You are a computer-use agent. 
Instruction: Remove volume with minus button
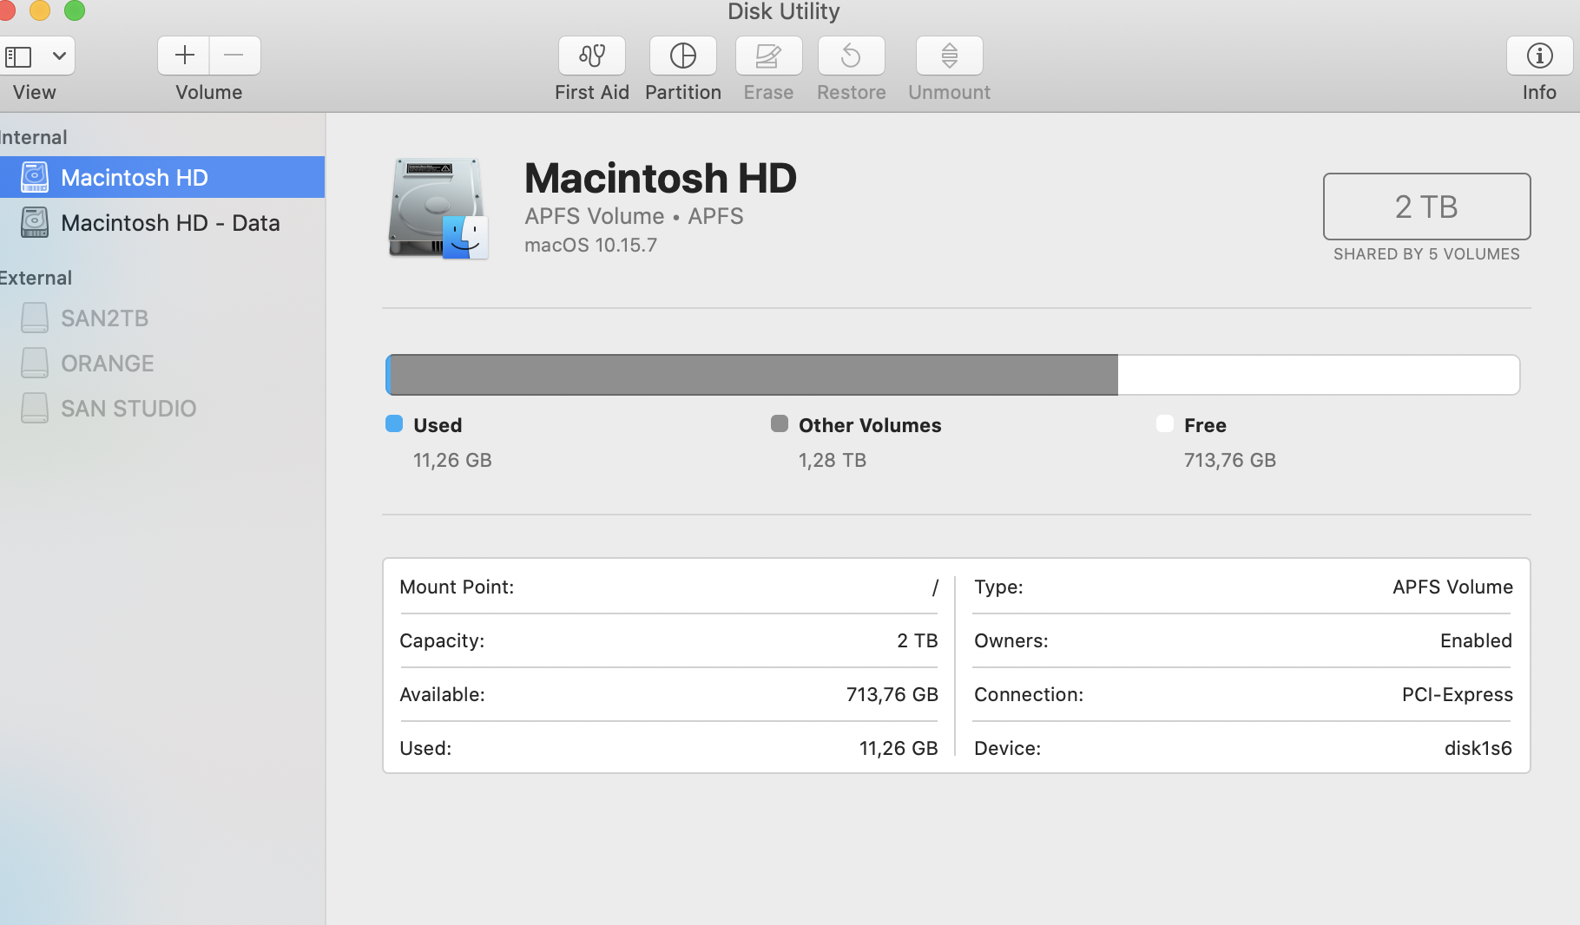pyautogui.click(x=234, y=56)
